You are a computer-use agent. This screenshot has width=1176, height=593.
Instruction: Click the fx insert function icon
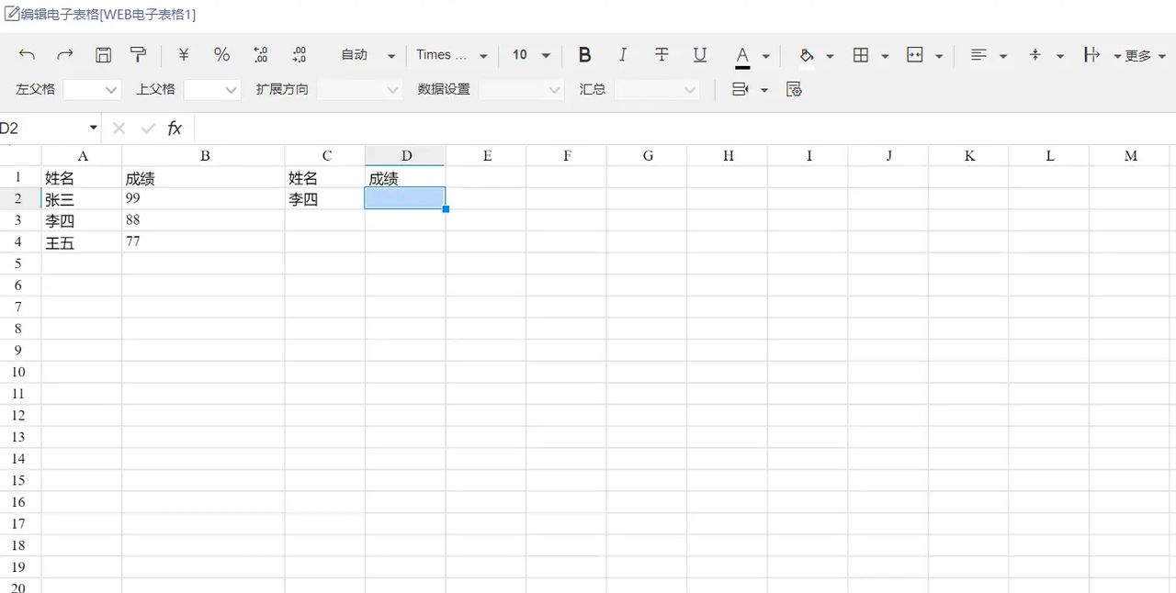[175, 129]
